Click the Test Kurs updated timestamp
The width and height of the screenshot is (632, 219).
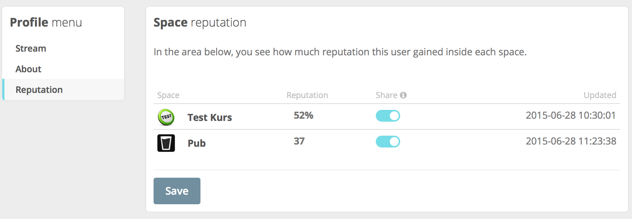(570, 115)
